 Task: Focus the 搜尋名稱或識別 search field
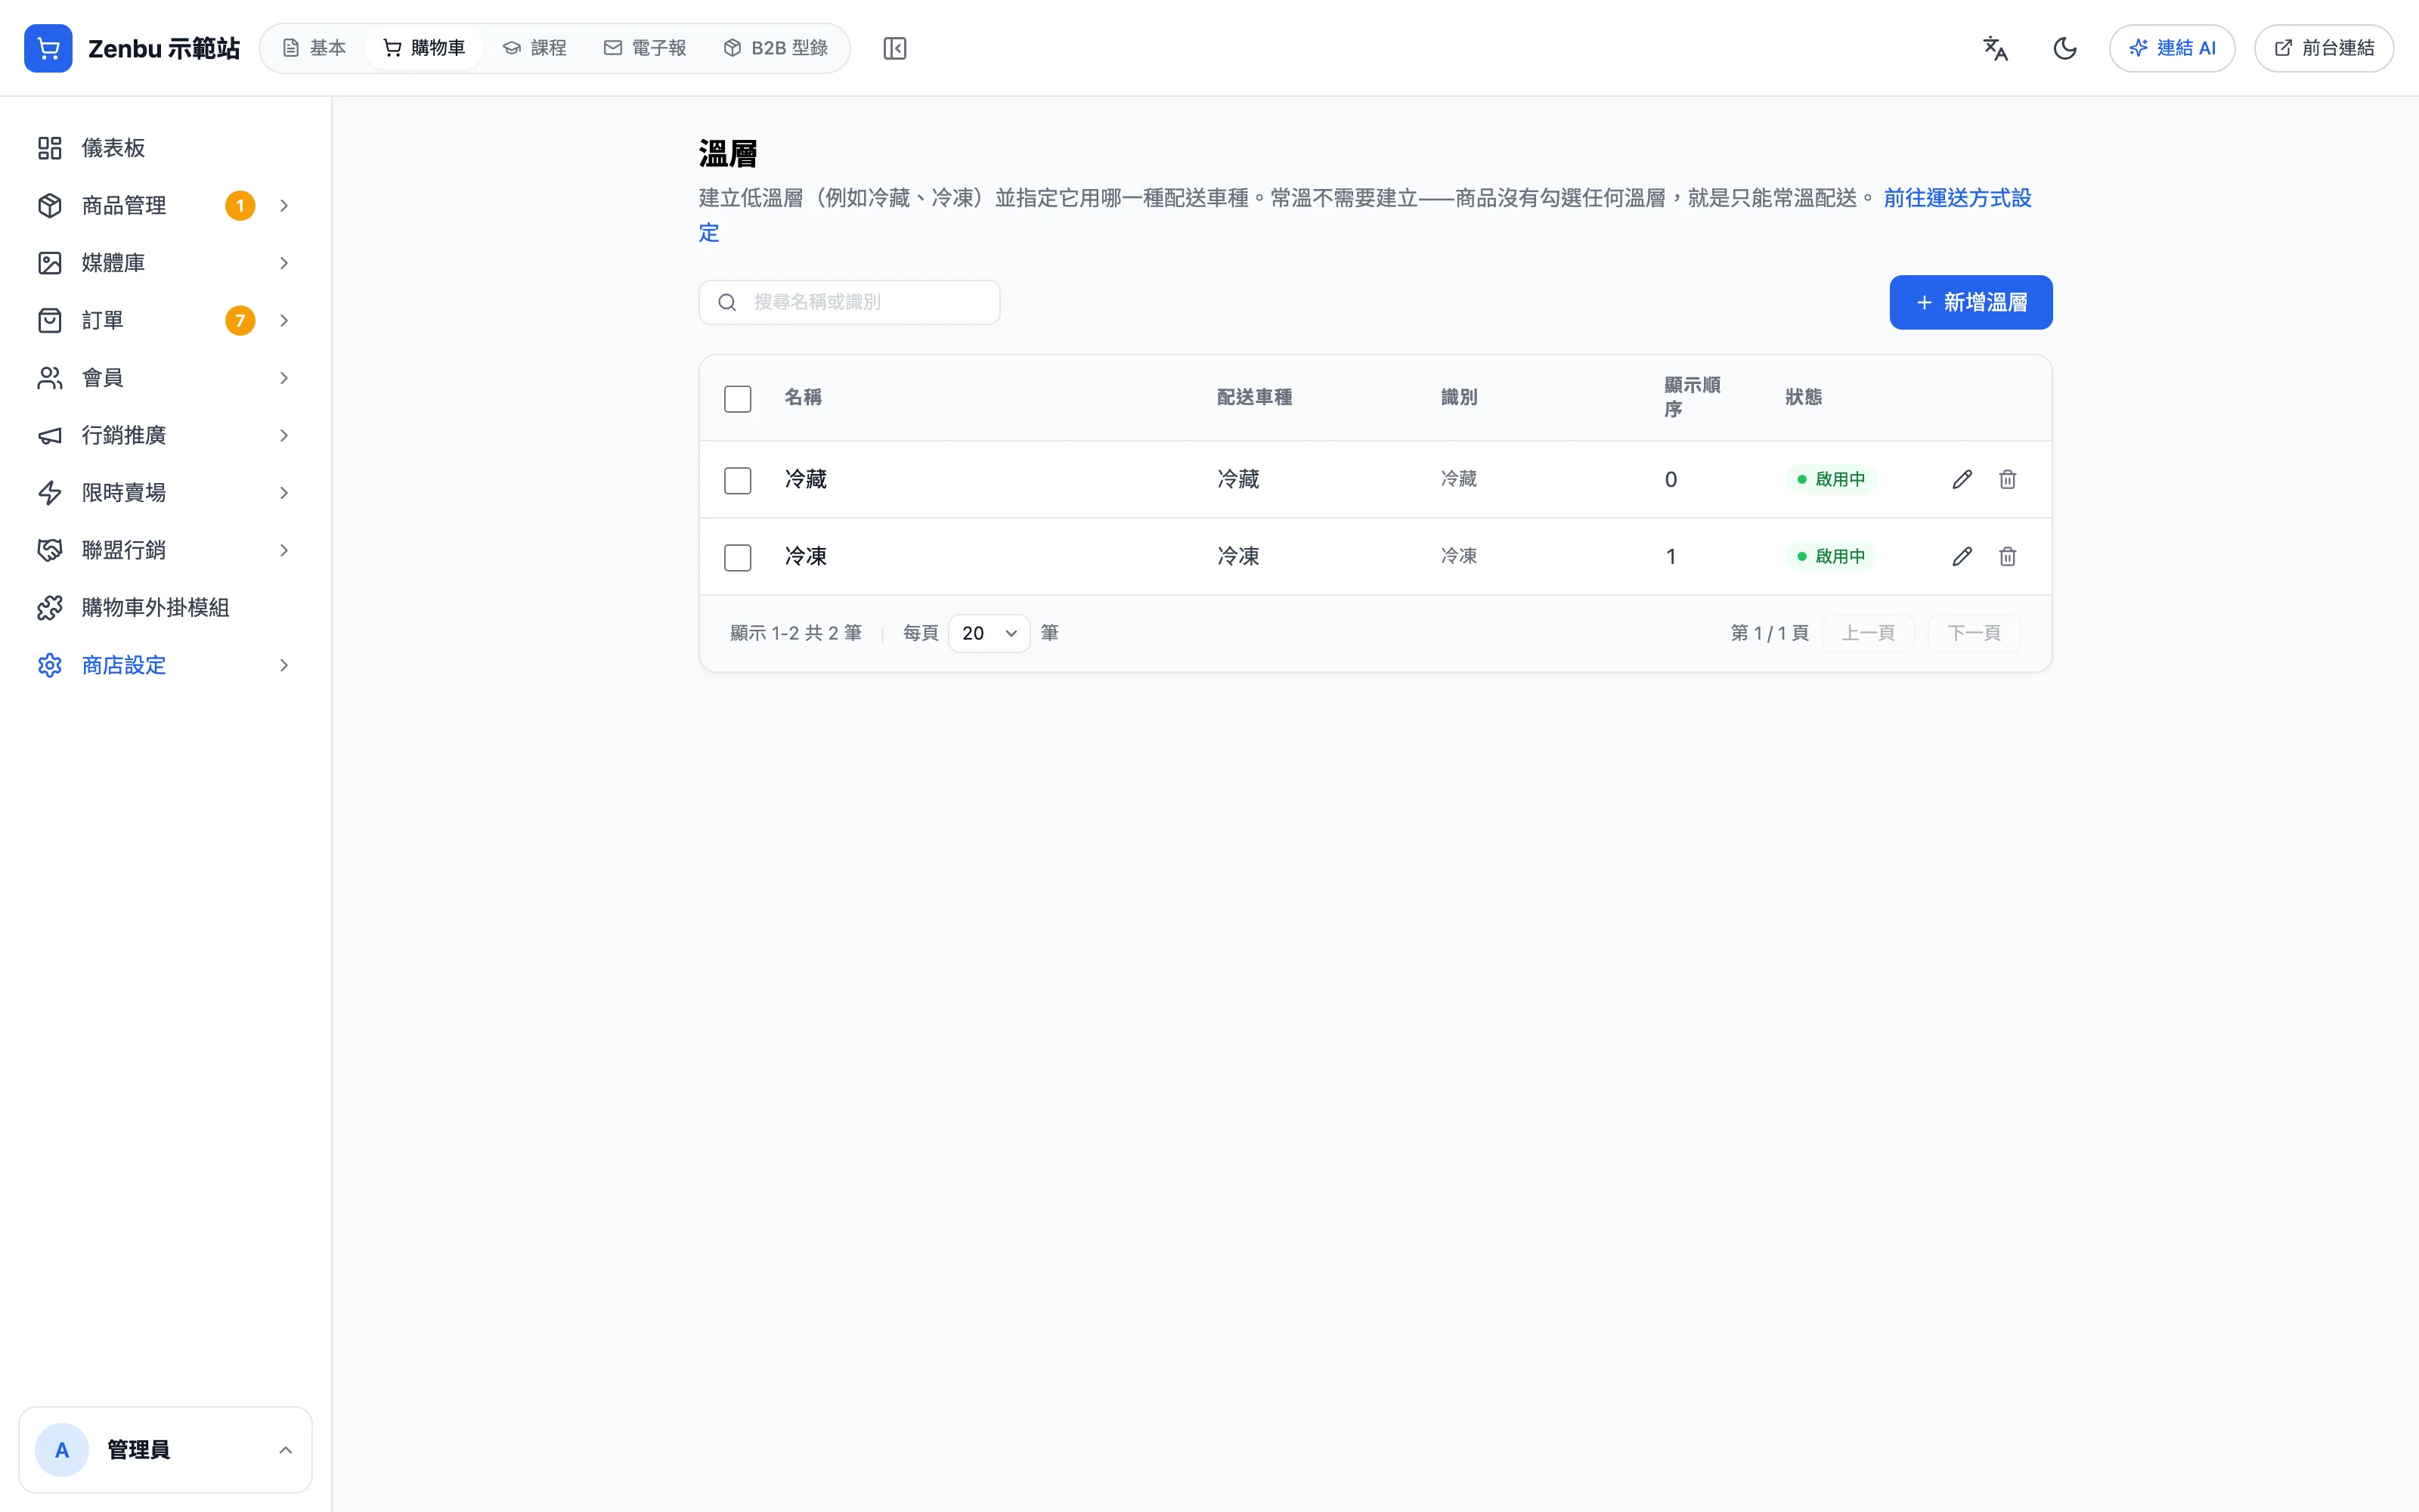pyautogui.click(x=849, y=302)
